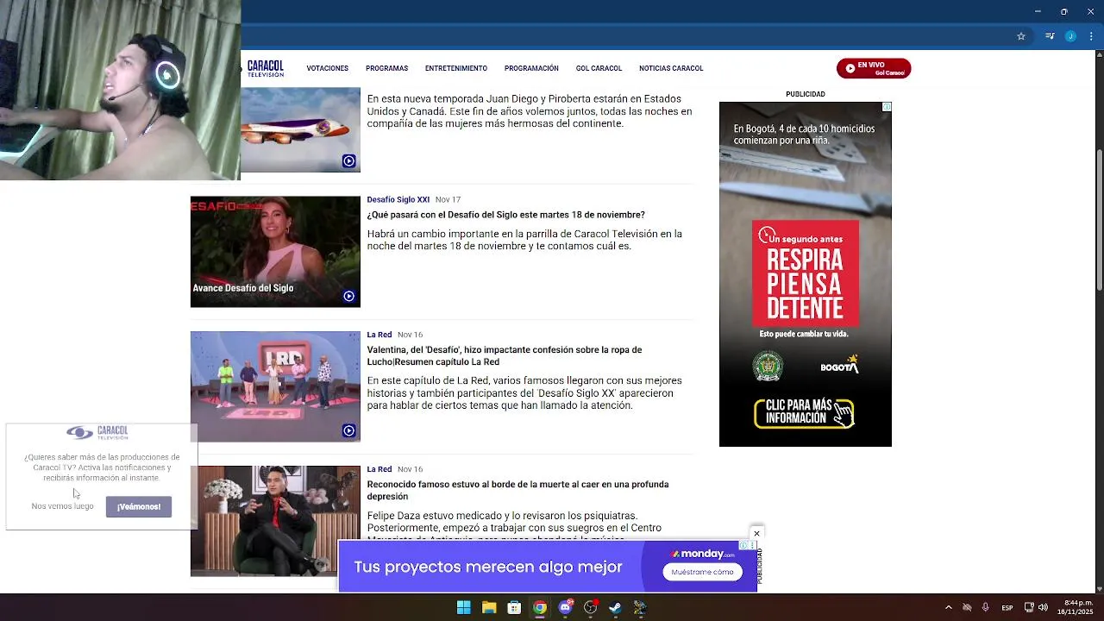Open Discord from the taskbar
The image size is (1104, 621).
[565, 607]
